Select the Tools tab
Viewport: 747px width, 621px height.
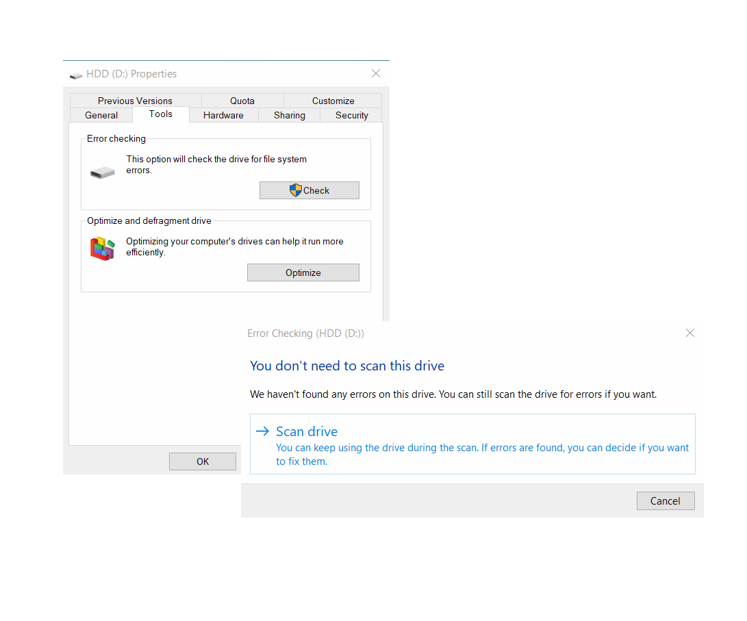tap(160, 114)
